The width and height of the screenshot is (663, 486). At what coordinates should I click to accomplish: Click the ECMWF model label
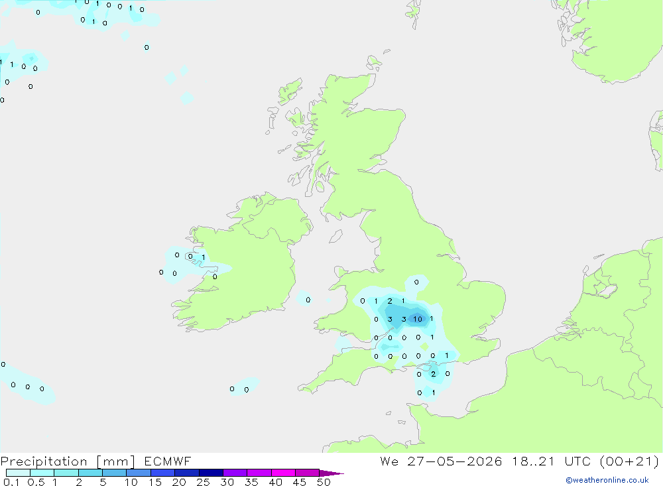tap(168, 461)
